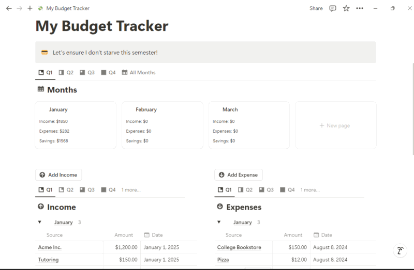Open the Pizza expense entry
This screenshot has width=414, height=270.
[x=223, y=260]
